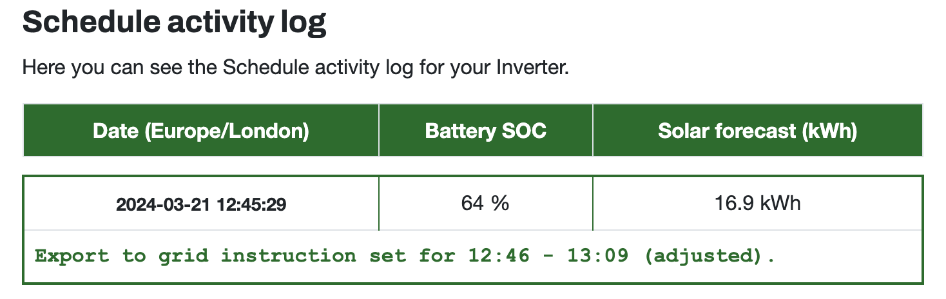Viewport: 946px width, 299px height.
Task: Click the "12:46 - 13:09" time range text
Action: click(x=547, y=256)
